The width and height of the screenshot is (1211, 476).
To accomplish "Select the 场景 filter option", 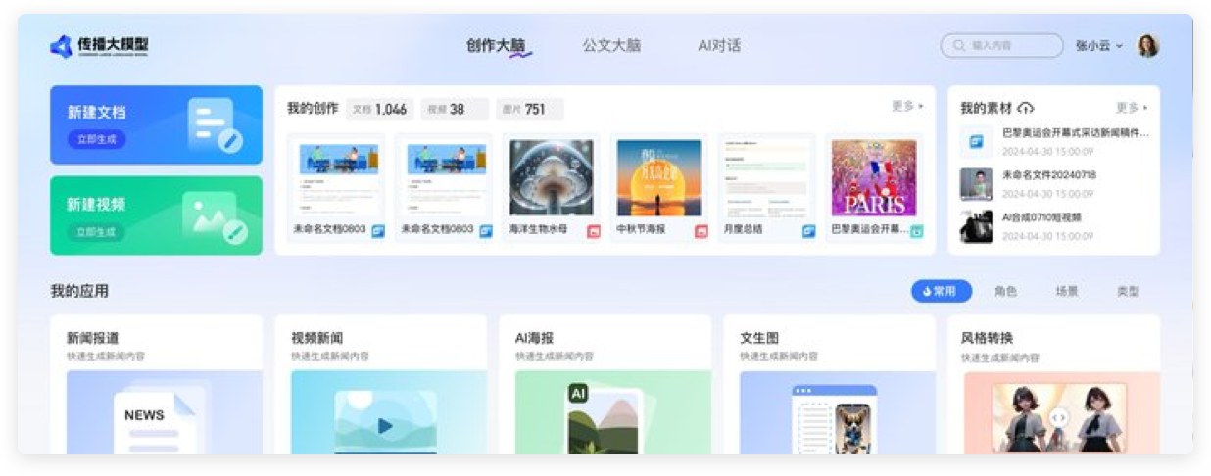I will (x=1066, y=291).
